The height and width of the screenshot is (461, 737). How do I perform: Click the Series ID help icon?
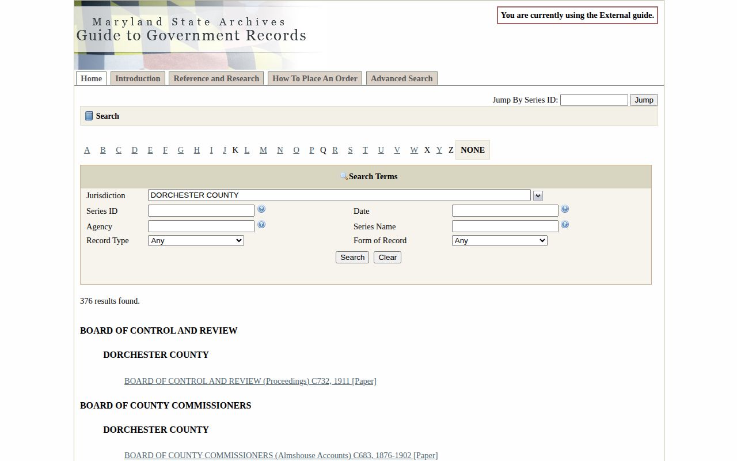pyautogui.click(x=261, y=209)
